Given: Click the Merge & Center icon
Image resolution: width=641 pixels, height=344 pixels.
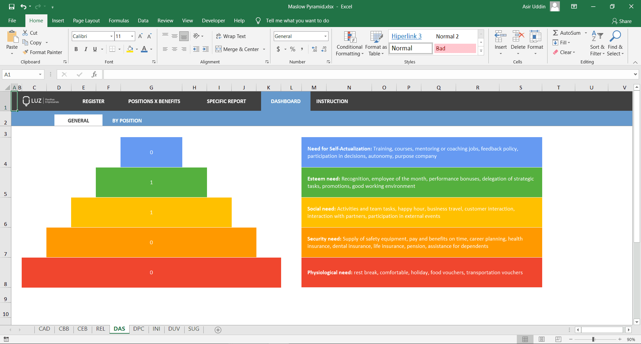Looking at the screenshot, I should (x=219, y=49).
